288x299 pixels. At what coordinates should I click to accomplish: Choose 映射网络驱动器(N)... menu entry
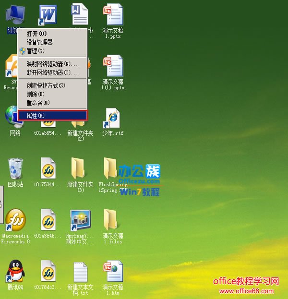coord(53,64)
